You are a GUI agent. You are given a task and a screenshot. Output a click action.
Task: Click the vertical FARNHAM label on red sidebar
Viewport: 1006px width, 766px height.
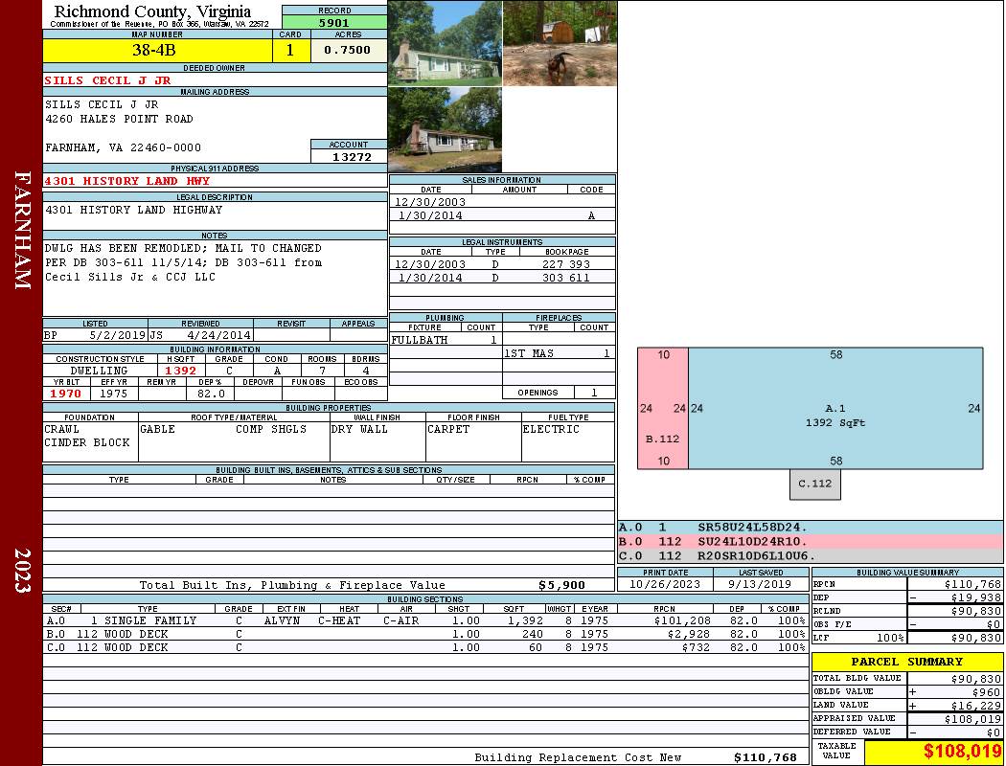[x=22, y=230]
